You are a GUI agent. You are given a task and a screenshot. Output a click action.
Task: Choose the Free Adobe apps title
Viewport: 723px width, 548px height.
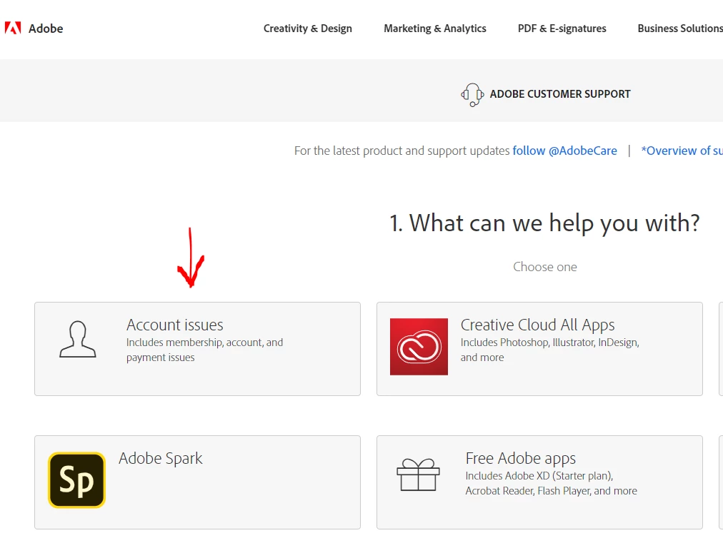point(521,459)
